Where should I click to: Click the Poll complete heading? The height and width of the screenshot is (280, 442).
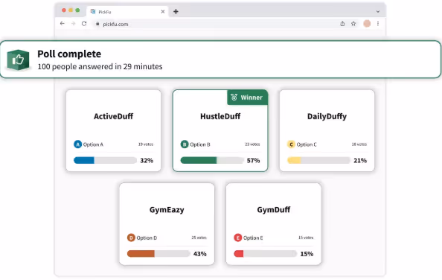pos(69,54)
